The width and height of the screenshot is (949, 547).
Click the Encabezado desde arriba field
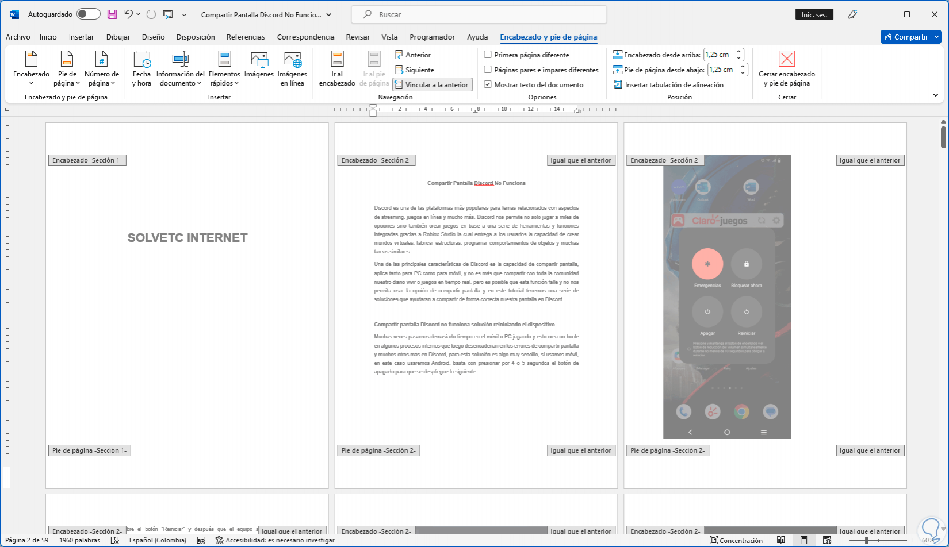[x=724, y=55]
